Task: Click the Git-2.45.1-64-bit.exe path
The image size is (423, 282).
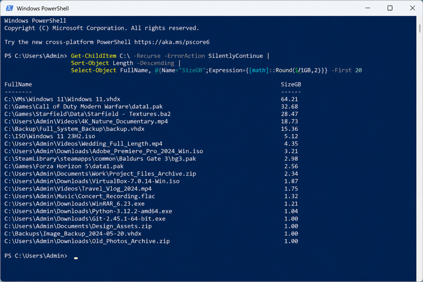Action: [85, 219]
